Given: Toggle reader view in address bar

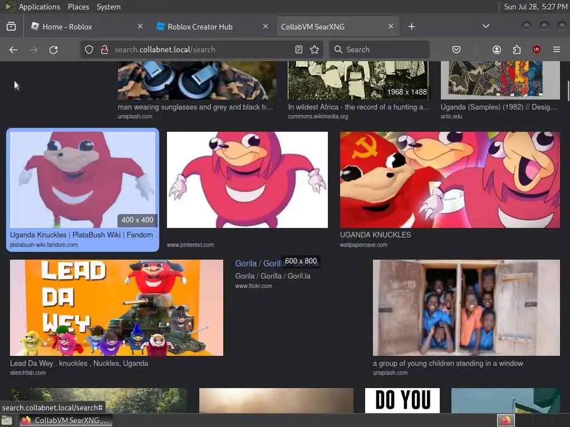Looking at the screenshot, I should (299, 49).
